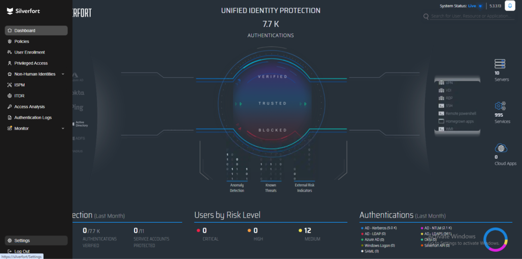
Task: Click the Log Out arrow icon
Action: 10,251
